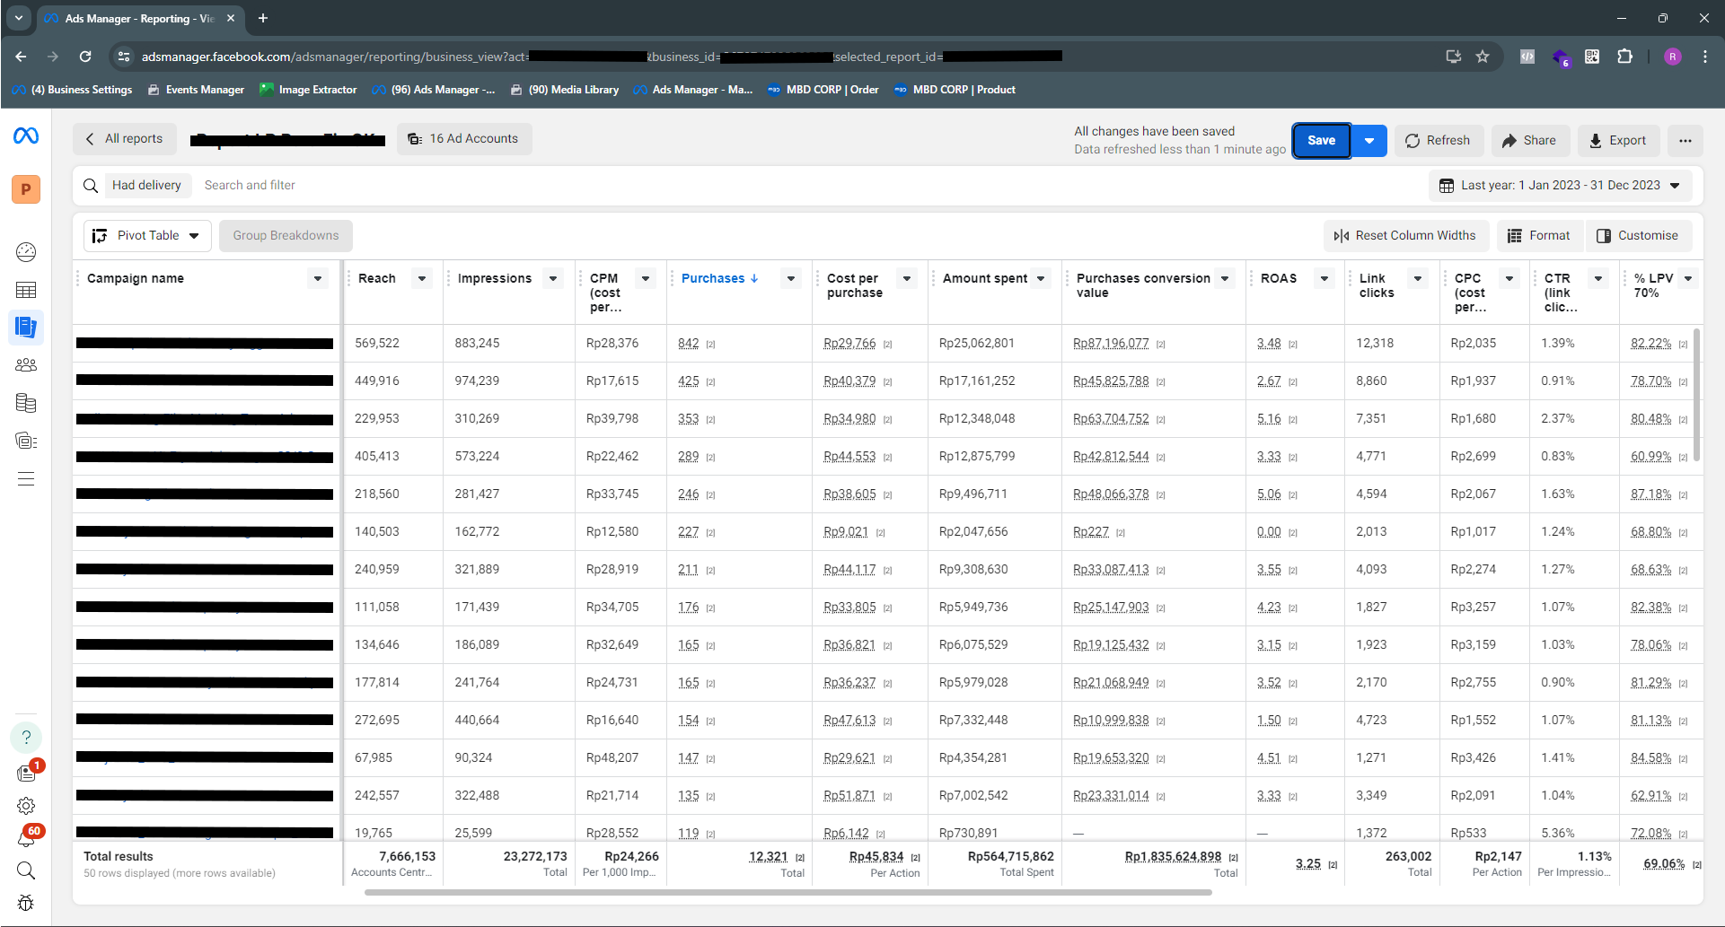Open the date range picker for Last year

click(x=1561, y=185)
